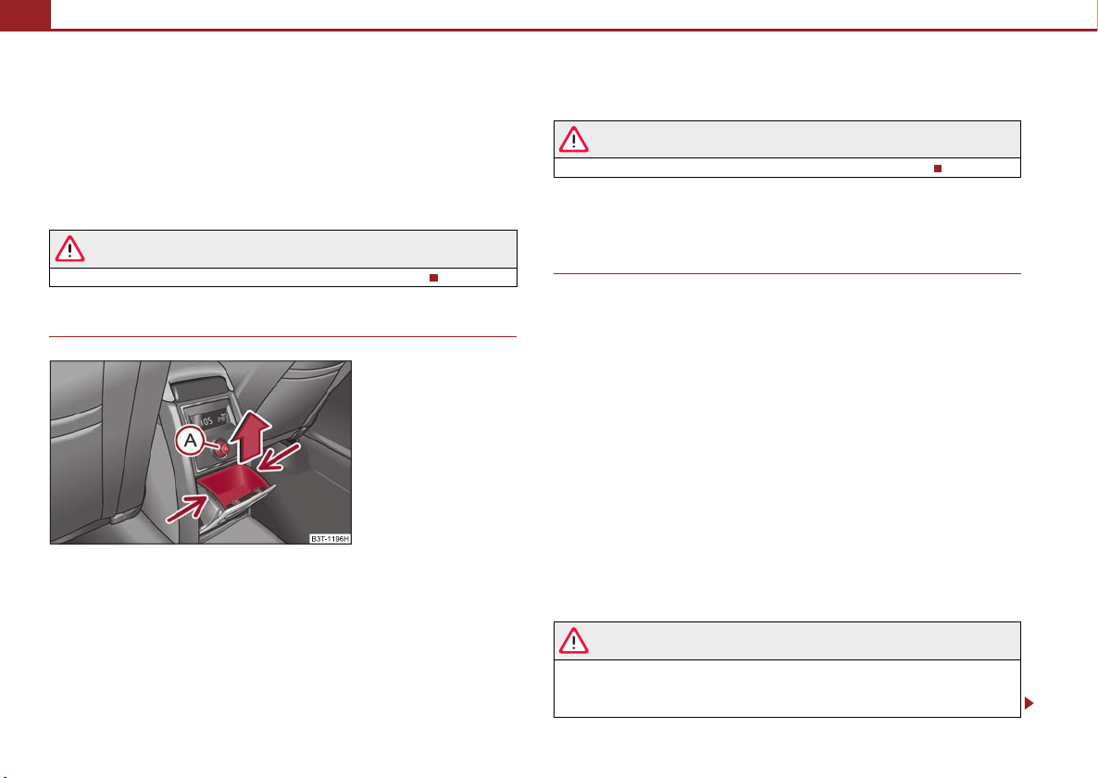Click the gray header of bottom right warning box
The height and width of the screenshot is (778, 1098).
pos(787,641)
